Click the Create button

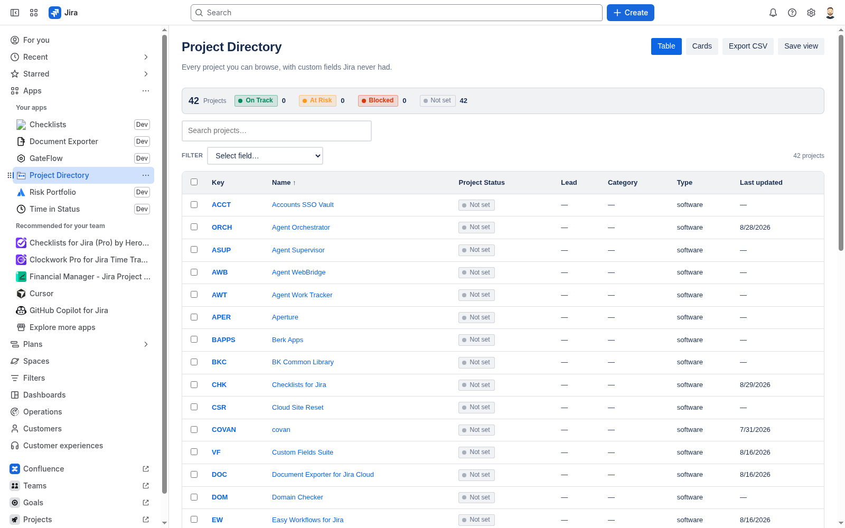(631, 13)
